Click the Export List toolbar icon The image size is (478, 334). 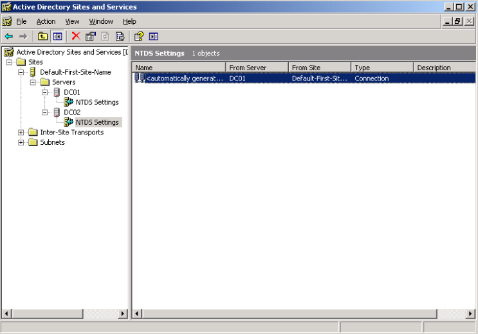[120, 37]
